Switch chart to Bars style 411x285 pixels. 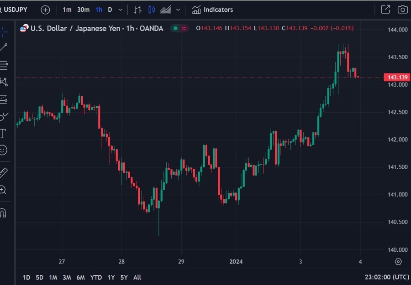[x=137, y=10]
